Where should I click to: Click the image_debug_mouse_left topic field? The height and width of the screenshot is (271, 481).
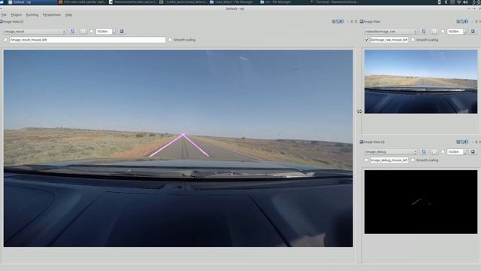click(389, 160)
